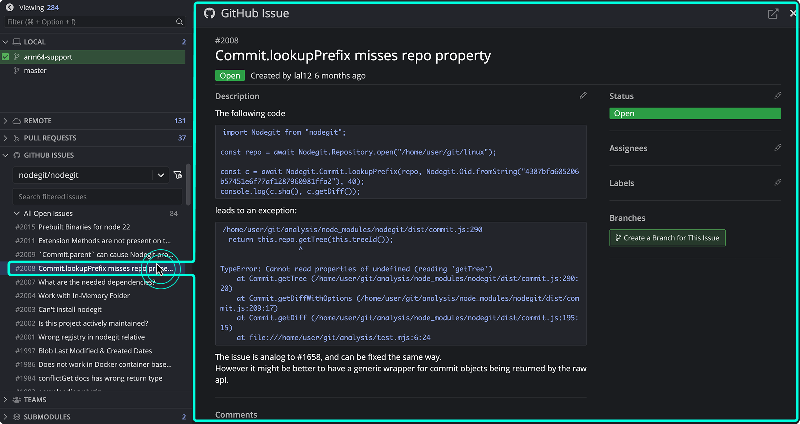Open issue #2007 needed dependencies
This screenshot has width=800, height=424.
point(85,282)
